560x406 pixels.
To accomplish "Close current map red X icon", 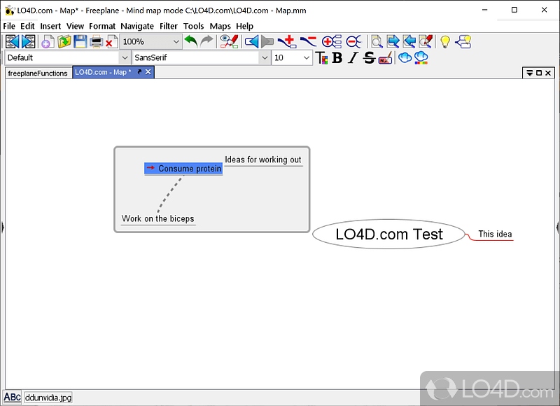I will (111, 41).
